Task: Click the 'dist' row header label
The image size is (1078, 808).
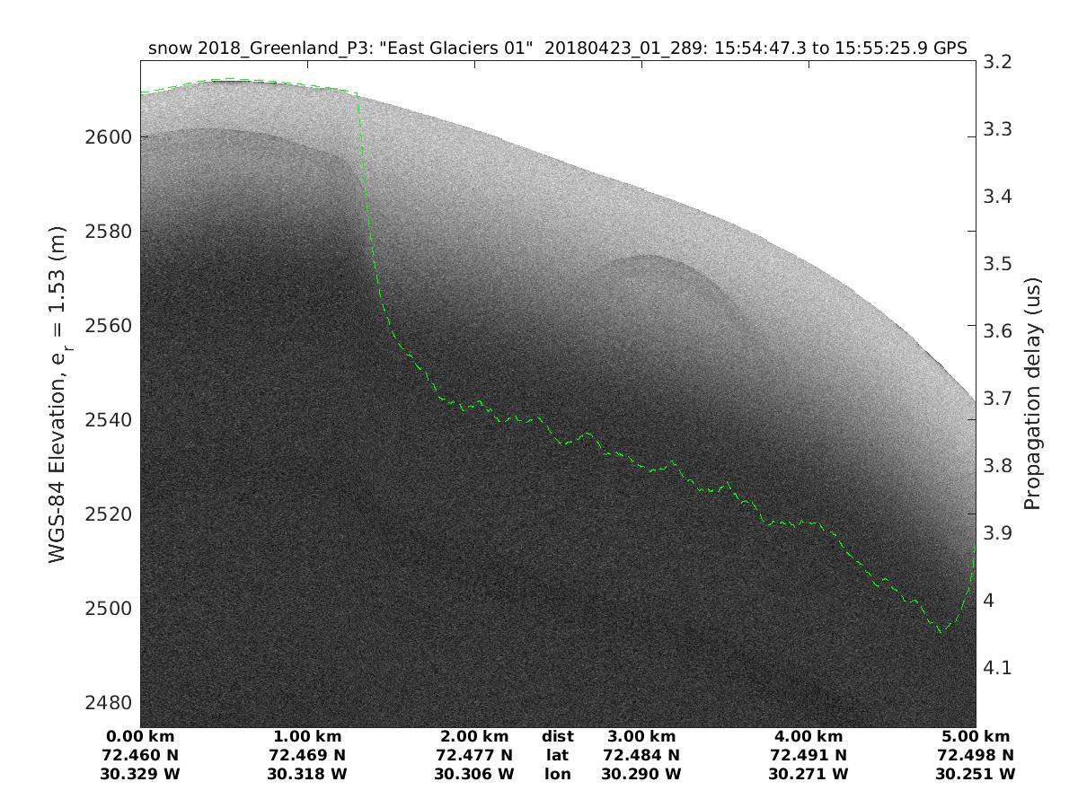Action: click(x=558, y=737)
